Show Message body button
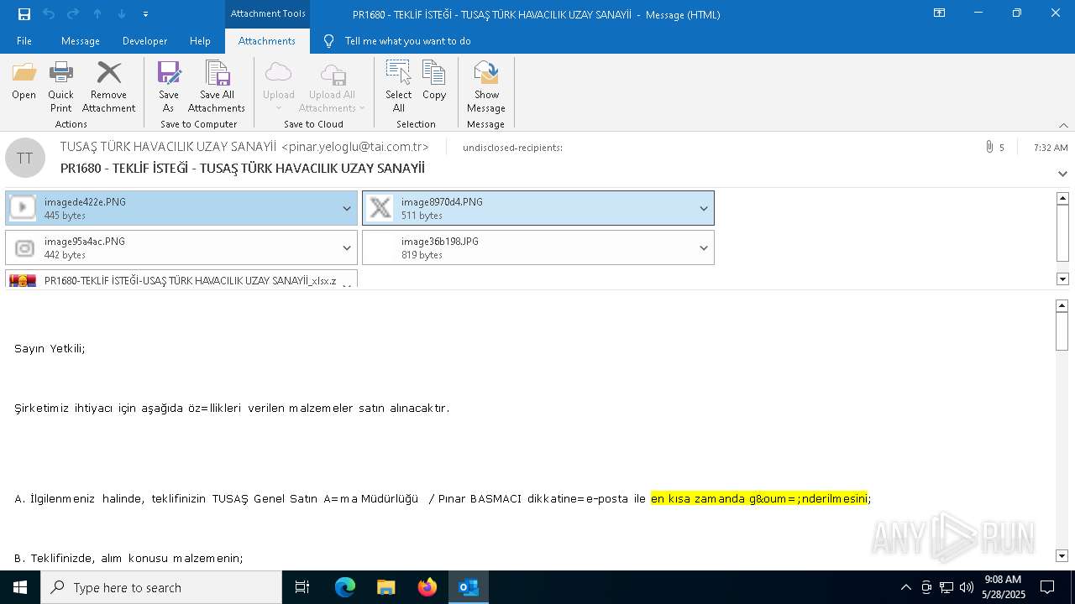The image size is (1075, 604). tap(486, 86)
